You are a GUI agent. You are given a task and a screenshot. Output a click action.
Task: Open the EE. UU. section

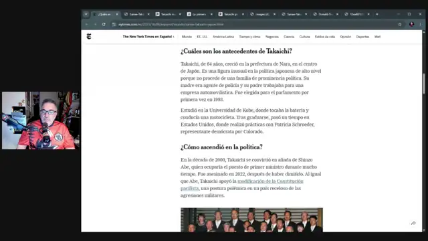tap(202, 37)
